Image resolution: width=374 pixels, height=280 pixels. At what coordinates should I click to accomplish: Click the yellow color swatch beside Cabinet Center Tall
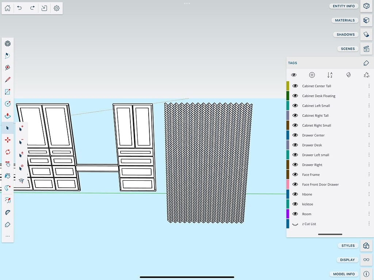pyautogui.click(x=288, y=86)
